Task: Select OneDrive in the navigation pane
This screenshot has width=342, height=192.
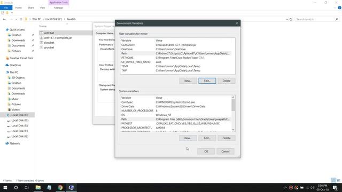Action: coord(15,65)
